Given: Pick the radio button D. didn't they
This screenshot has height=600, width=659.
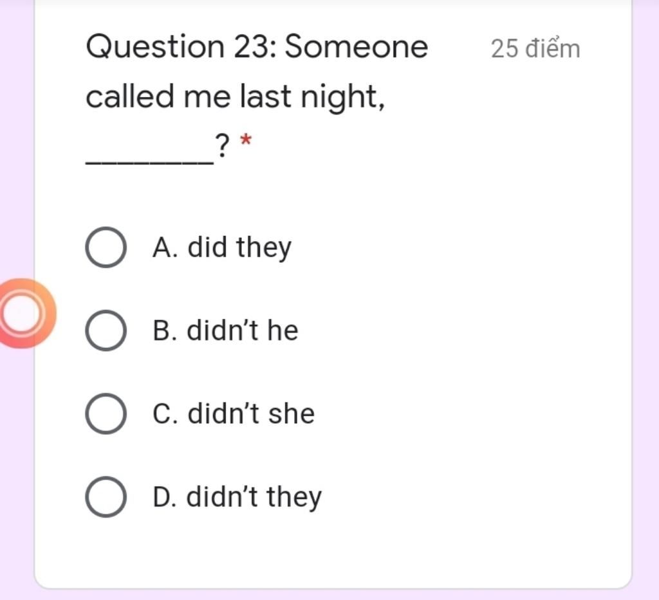Looking at the screenshot, I should pos(106,496).
